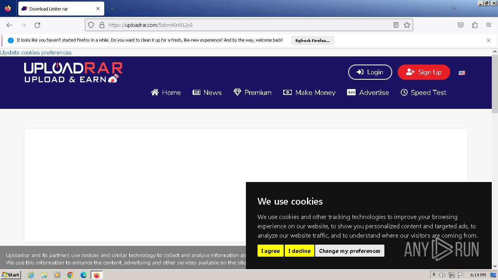Screen dimensions: 498x280
Task: Select the Download Limiter rar tab
Action: pos(61,9)
